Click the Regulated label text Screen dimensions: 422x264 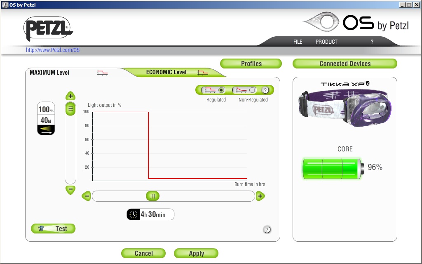pos(216,100)
